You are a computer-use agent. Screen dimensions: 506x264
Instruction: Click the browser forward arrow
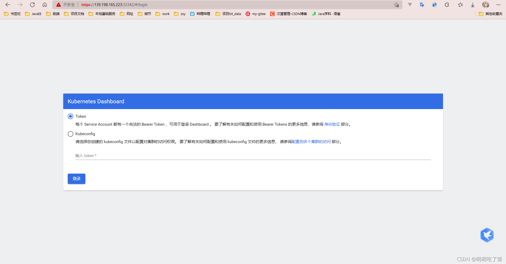point(20,5)
